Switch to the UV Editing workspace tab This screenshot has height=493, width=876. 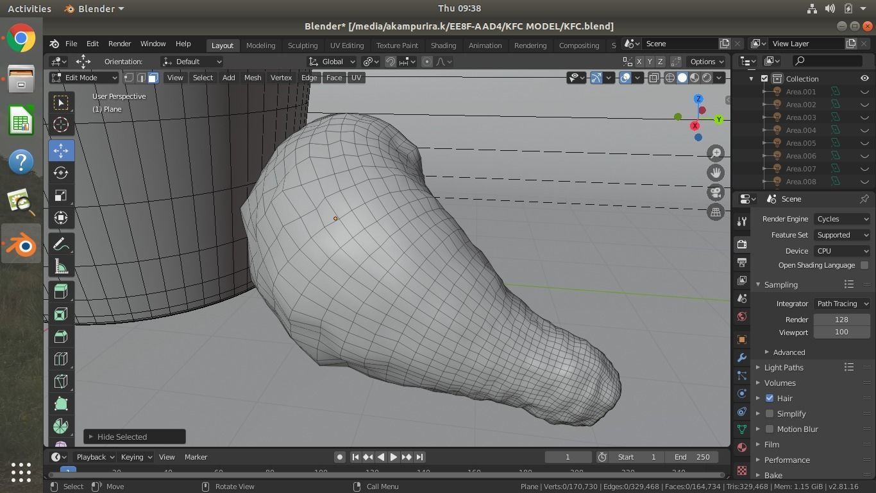point(347,46)
